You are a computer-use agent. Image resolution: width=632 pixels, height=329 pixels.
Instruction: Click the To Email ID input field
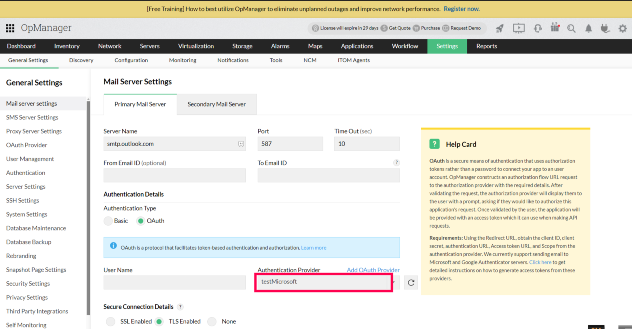point(329,176)
